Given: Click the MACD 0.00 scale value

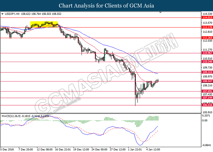Looking at the screenshot, I should [x=205, y=120].
